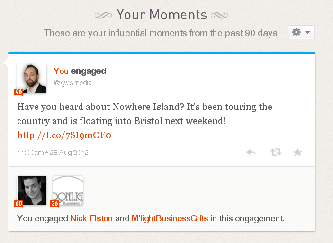Click the reply arrow icon
Image resolution: width=333 pixels, height=243 pixels.
pyautogui.click(x=251, y=152)
